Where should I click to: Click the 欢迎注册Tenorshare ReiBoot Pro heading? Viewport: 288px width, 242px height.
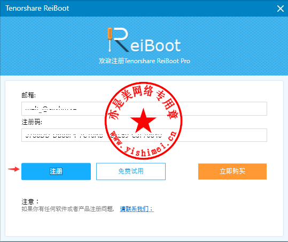[x=144, y=61]
